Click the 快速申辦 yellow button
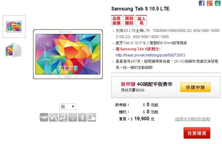The width and height of the screenshot is (222, 144). 195,87
